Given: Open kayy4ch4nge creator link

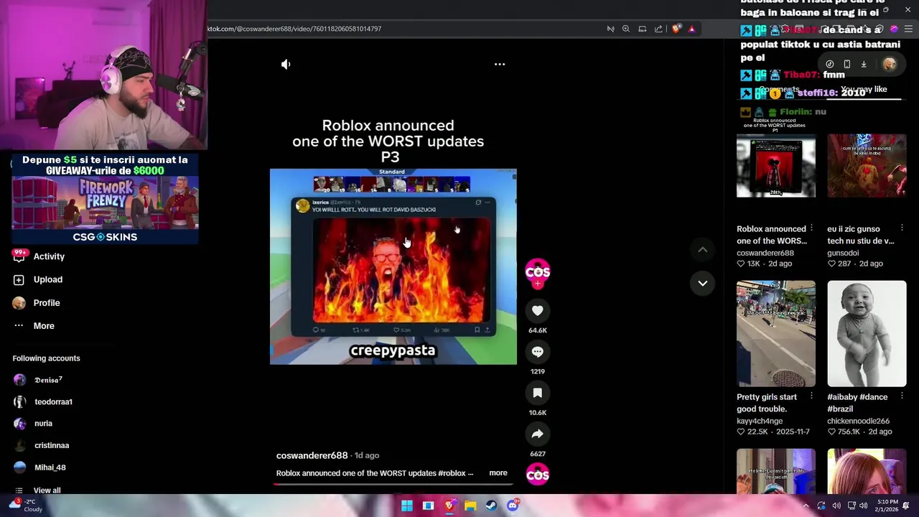Looking at the screenshot, I should coord(760,421).
